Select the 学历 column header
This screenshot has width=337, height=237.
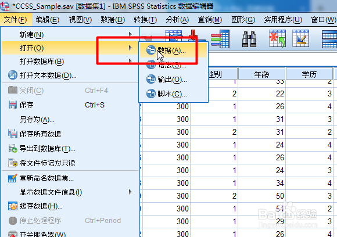309,74
